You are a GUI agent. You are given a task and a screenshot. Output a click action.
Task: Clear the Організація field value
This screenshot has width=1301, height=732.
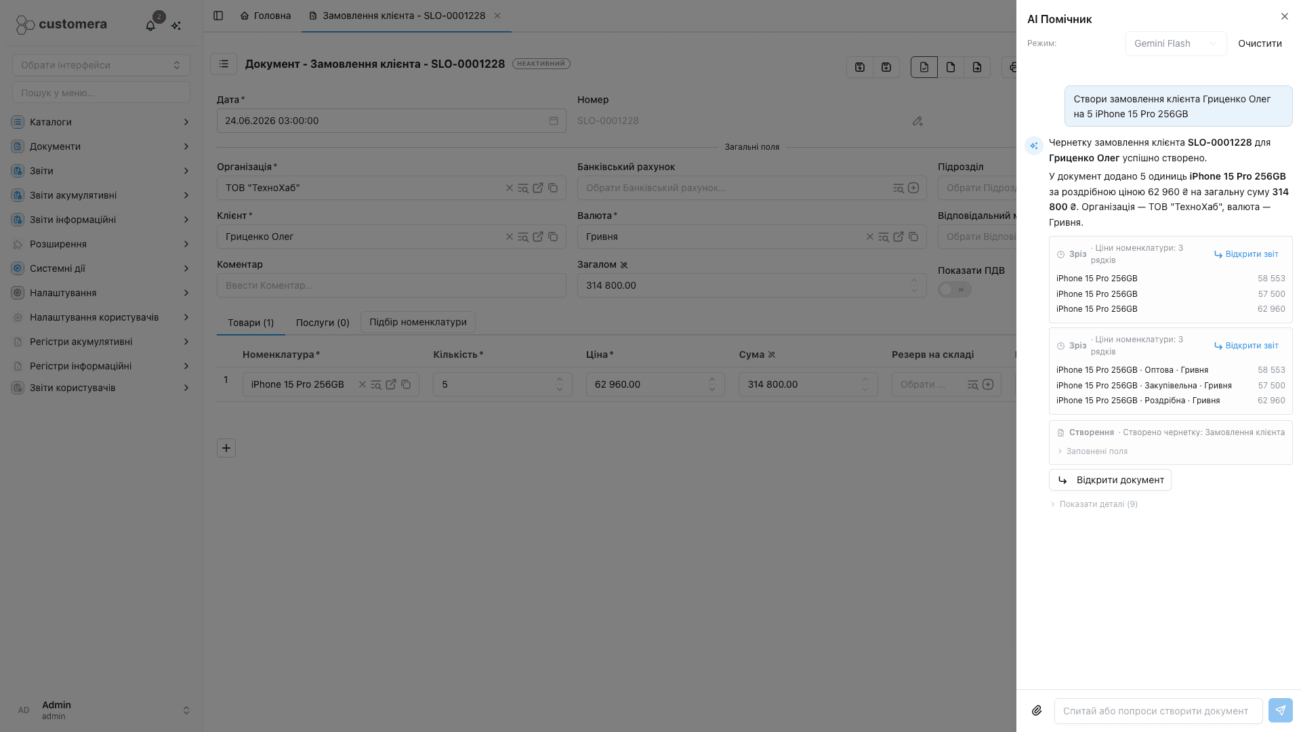coord(510,188)
